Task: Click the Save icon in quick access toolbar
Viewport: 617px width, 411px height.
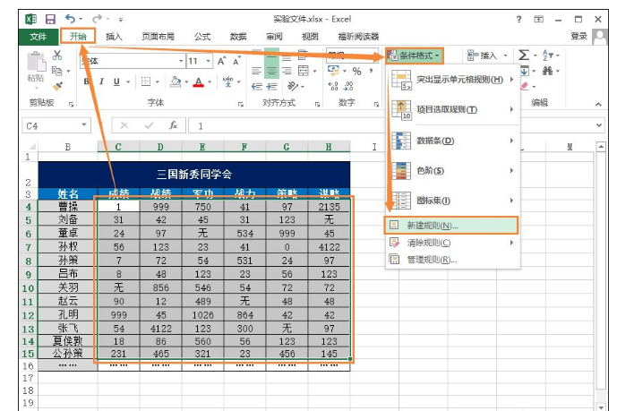Action: click(x=50, y=18)
